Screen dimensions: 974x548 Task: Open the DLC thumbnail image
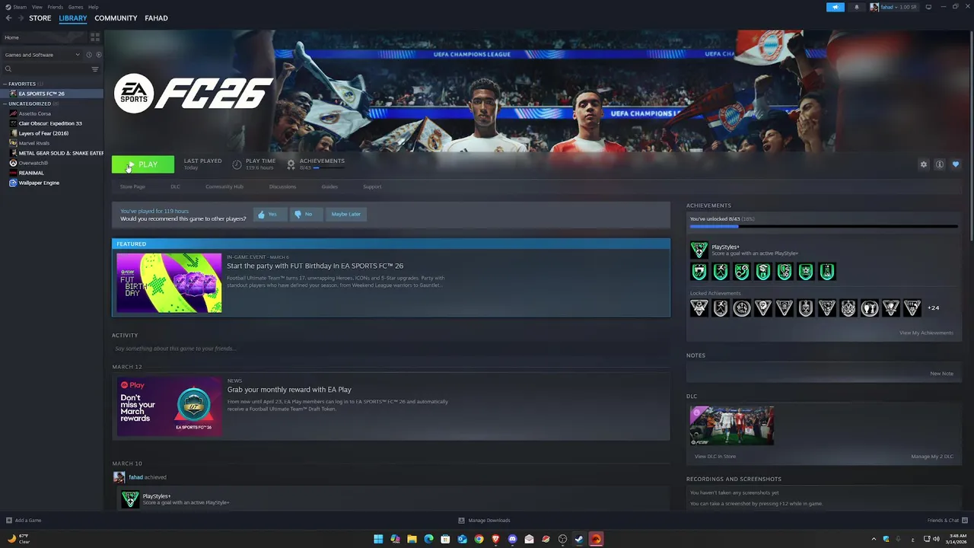pyautogui.click(x=732, y=425)
